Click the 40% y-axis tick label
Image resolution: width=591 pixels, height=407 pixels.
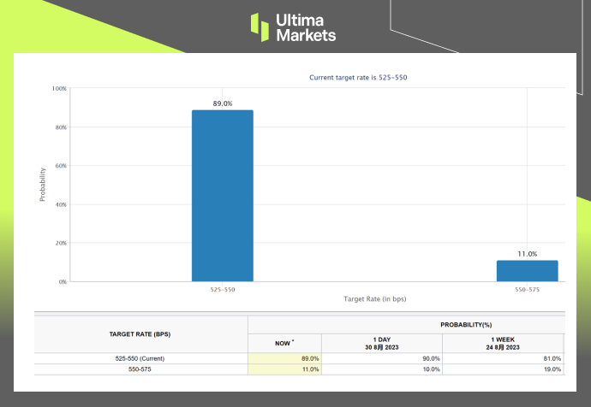61,204
